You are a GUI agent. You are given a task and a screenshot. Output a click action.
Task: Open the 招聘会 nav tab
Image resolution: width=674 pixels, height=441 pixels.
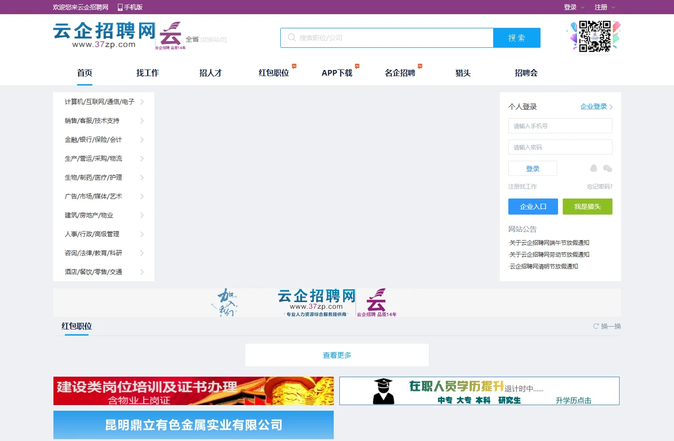526,73
